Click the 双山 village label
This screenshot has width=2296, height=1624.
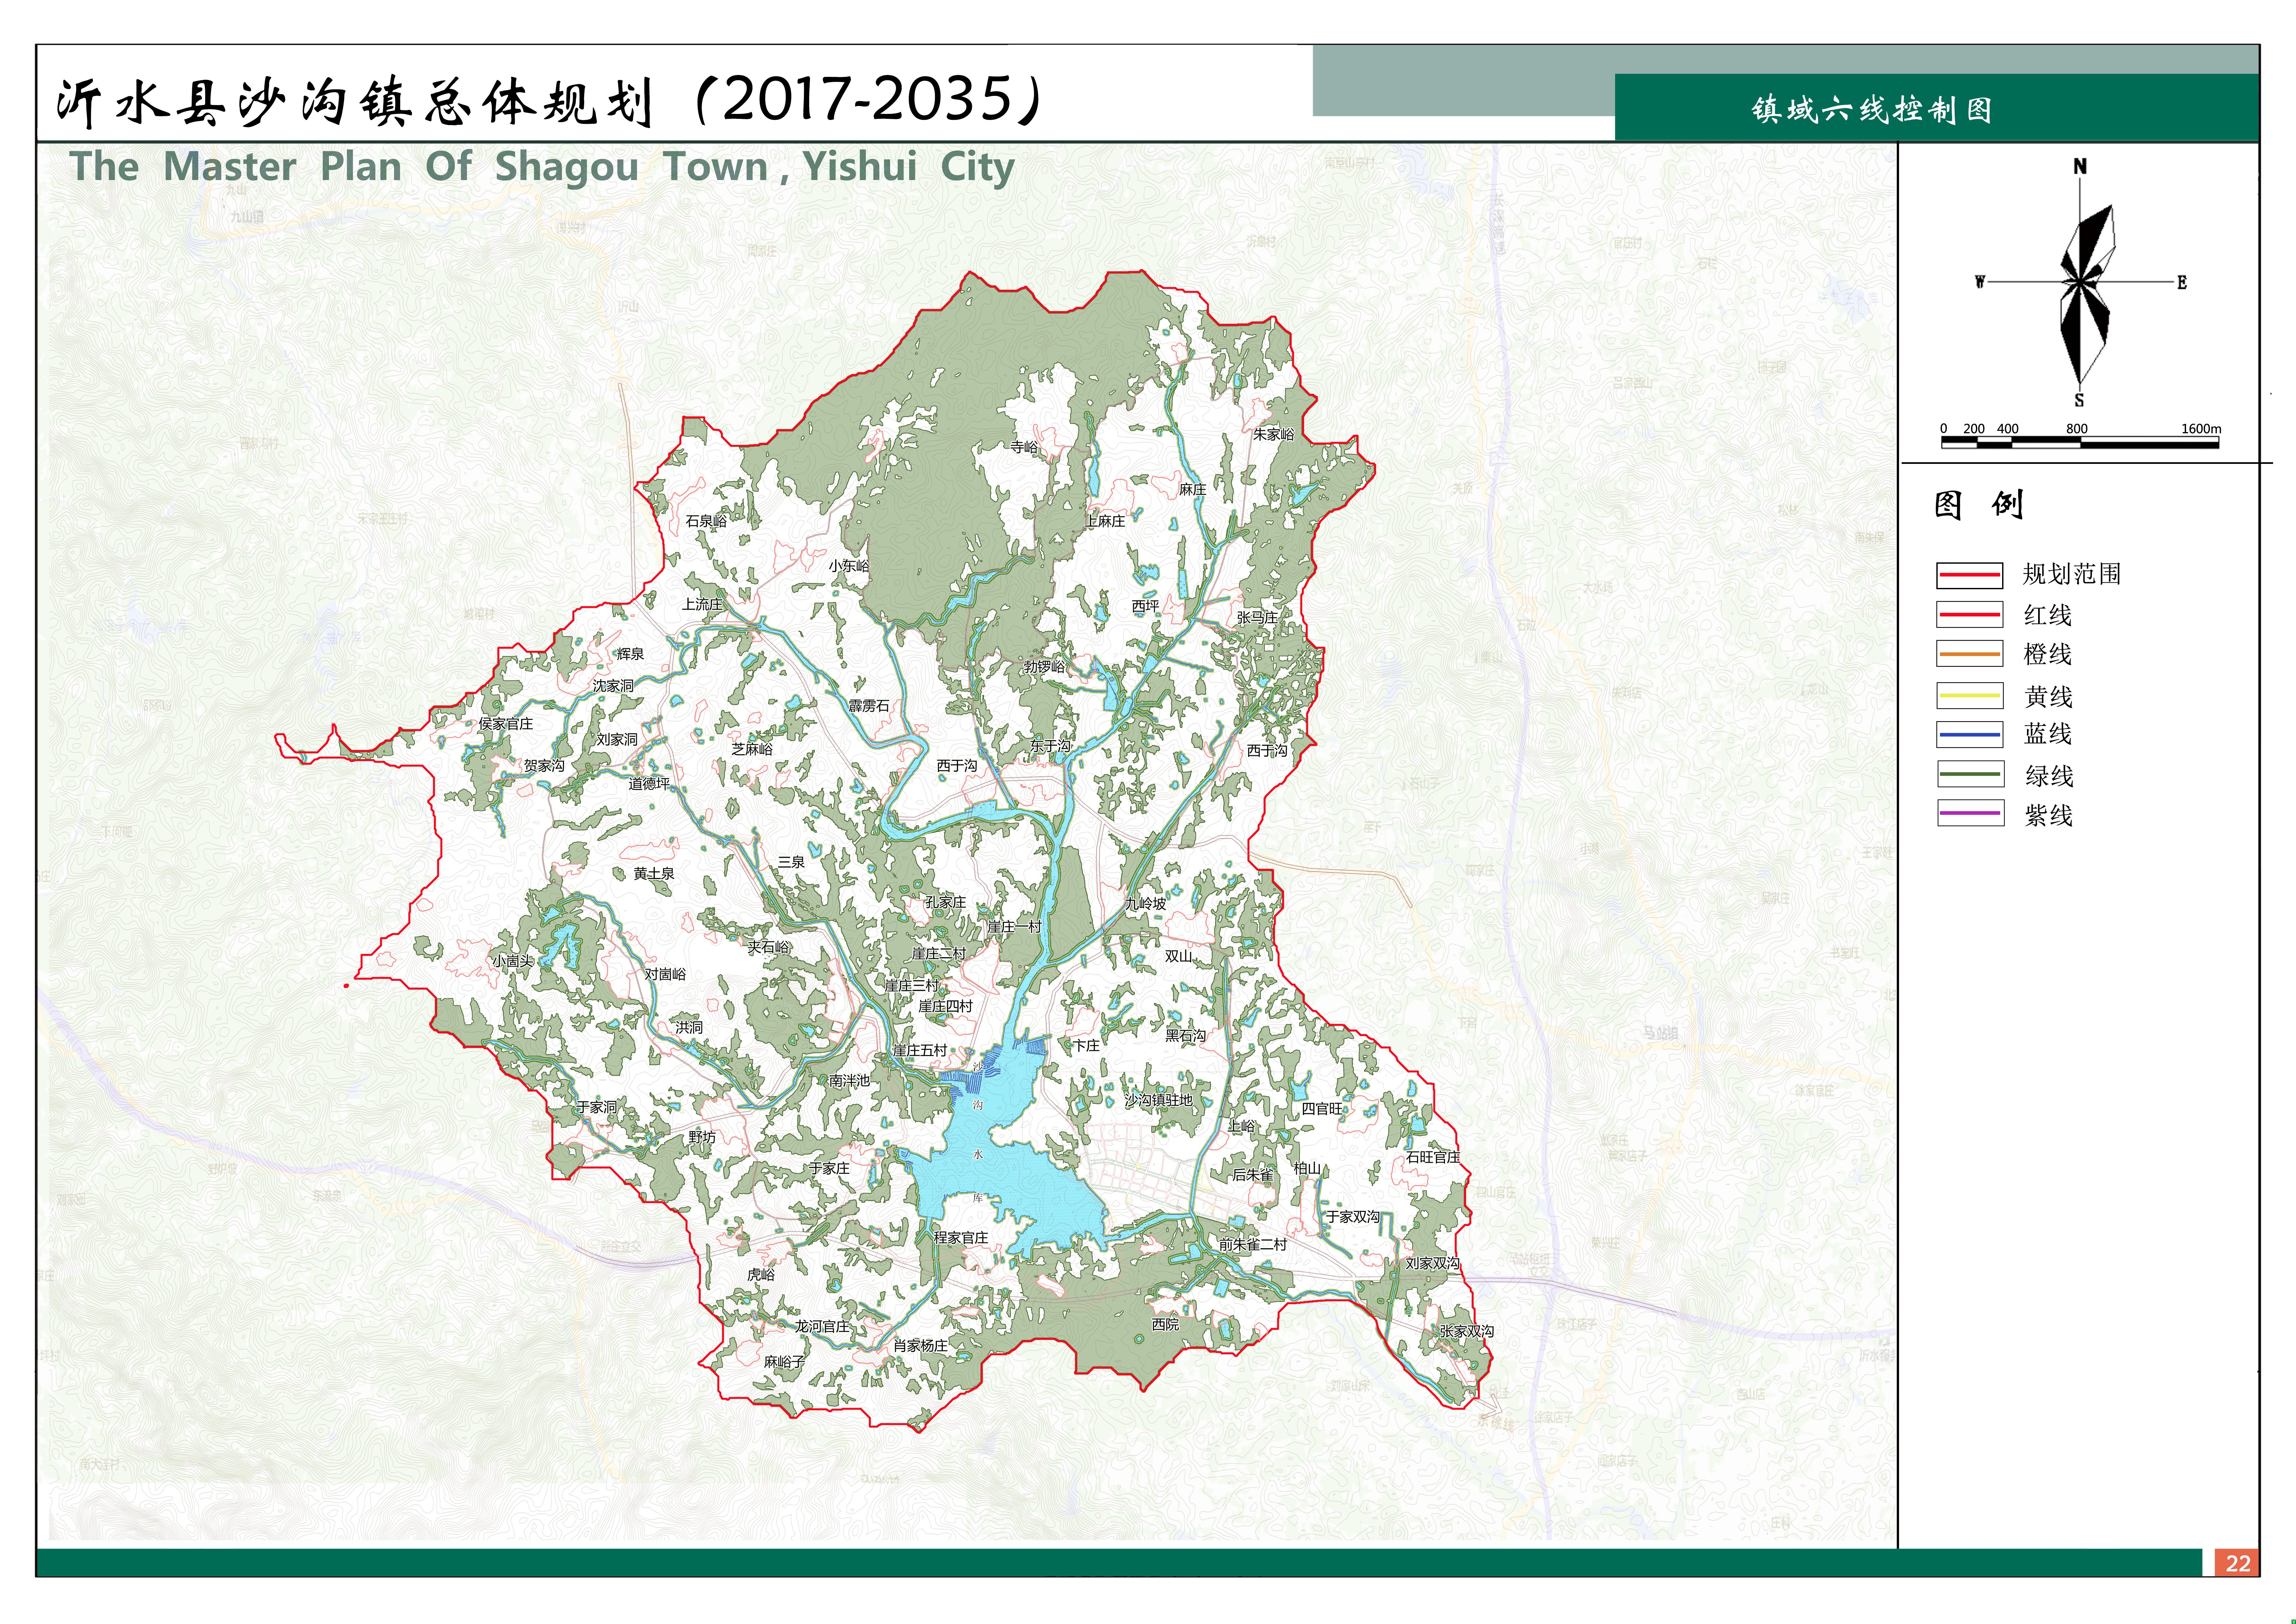(1178, 957)
